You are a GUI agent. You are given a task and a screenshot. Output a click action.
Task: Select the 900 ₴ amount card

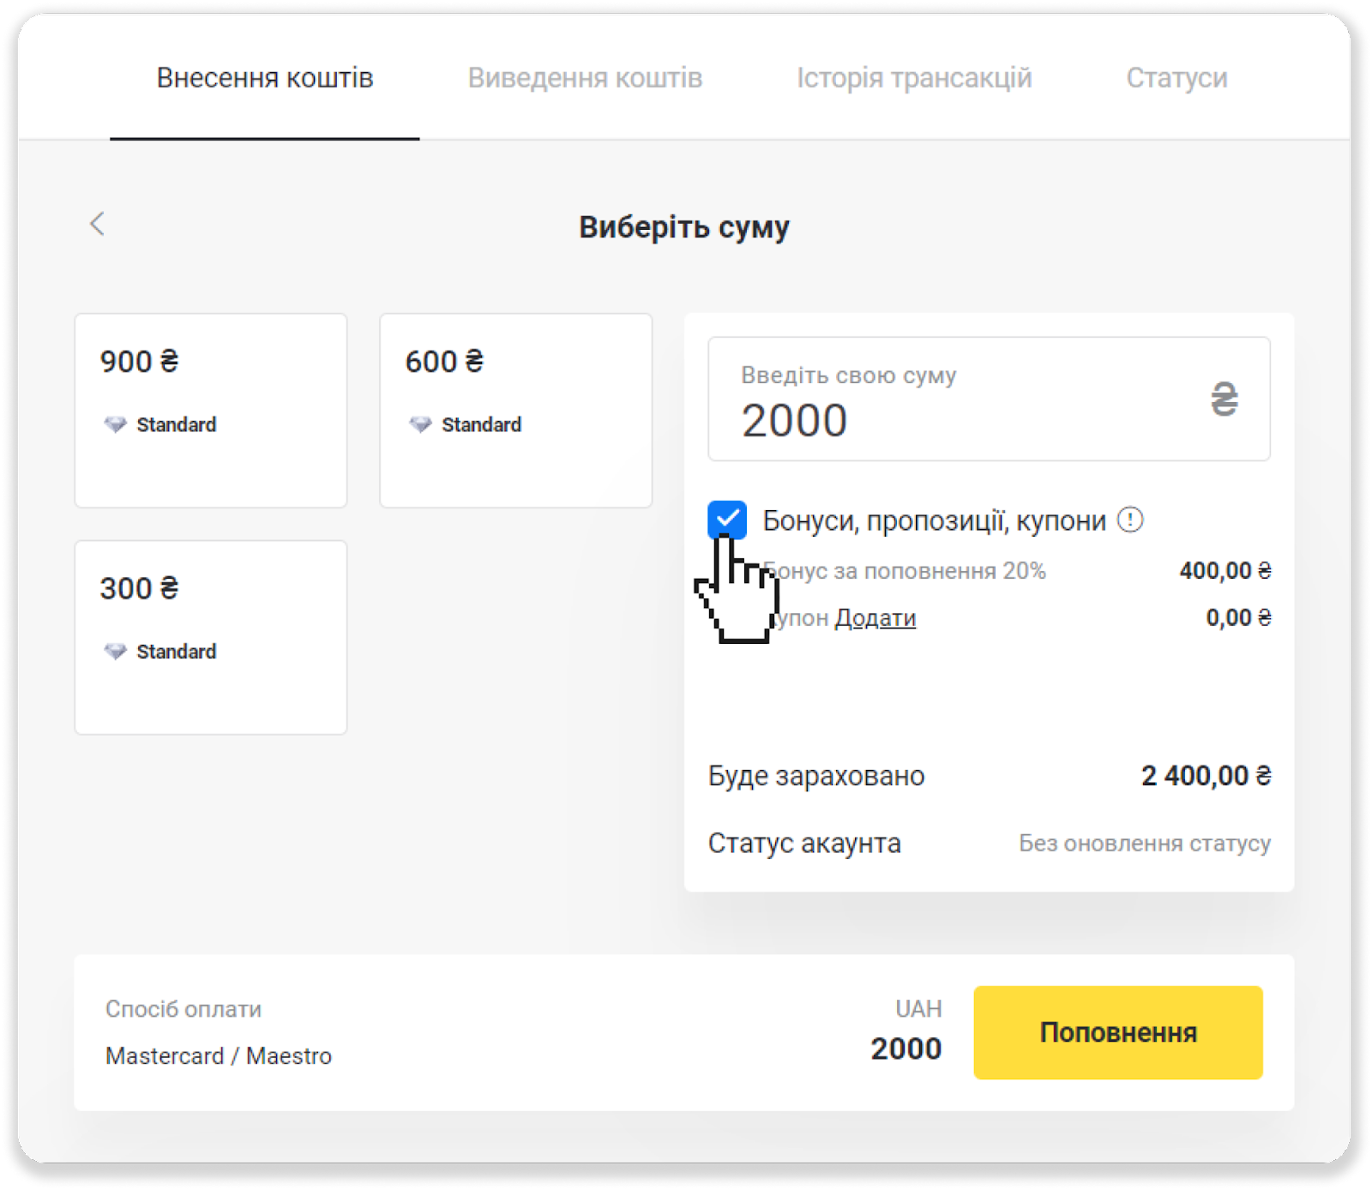[x=211, y=411]
